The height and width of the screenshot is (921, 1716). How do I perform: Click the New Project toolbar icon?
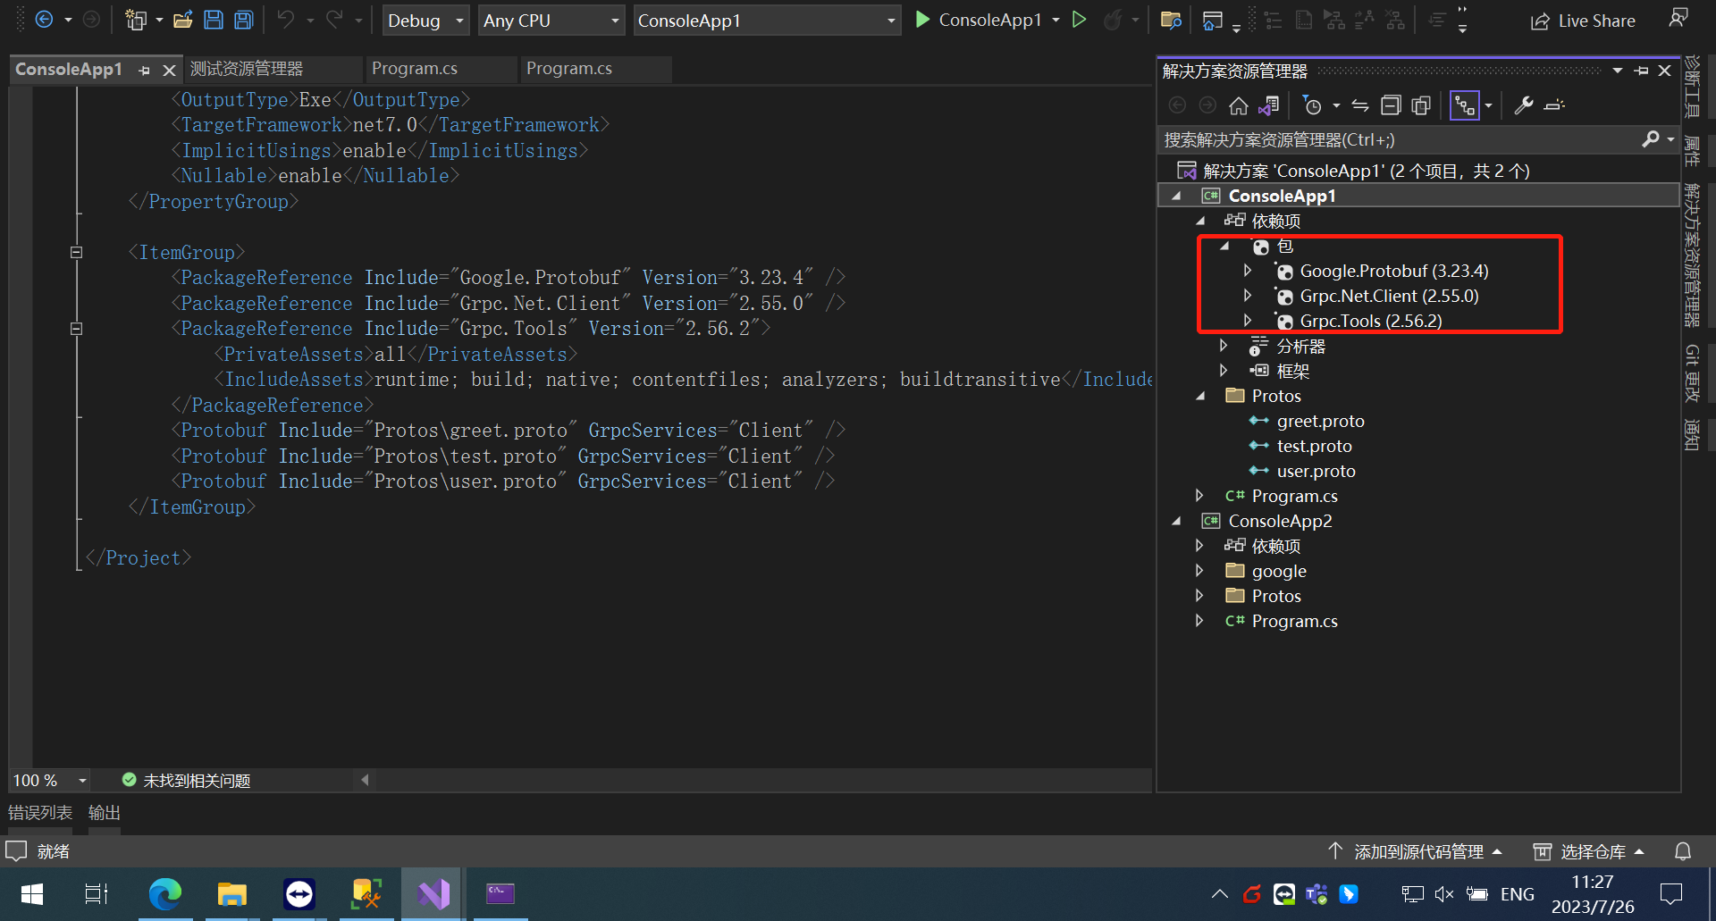(x=136, y=20)
